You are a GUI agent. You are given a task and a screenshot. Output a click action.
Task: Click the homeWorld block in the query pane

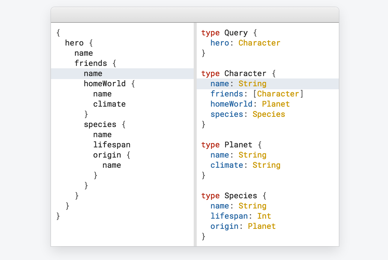click(104, 84)
